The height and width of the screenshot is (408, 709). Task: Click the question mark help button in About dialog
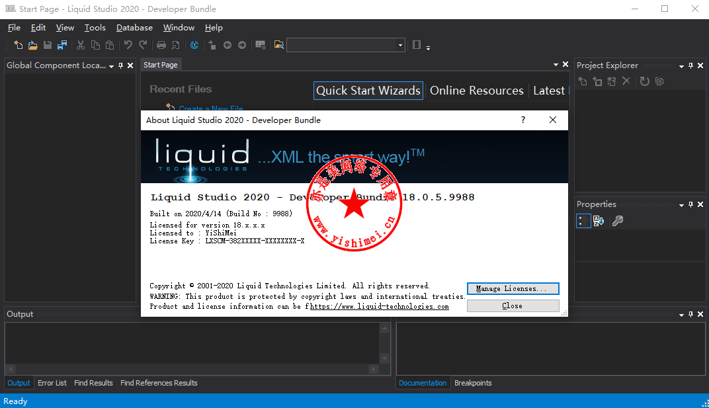click(x=523, y=120)
